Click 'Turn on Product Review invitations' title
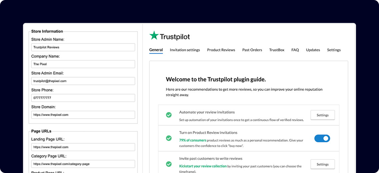Screen dimensions: 379x173 (x=208, y=132)
